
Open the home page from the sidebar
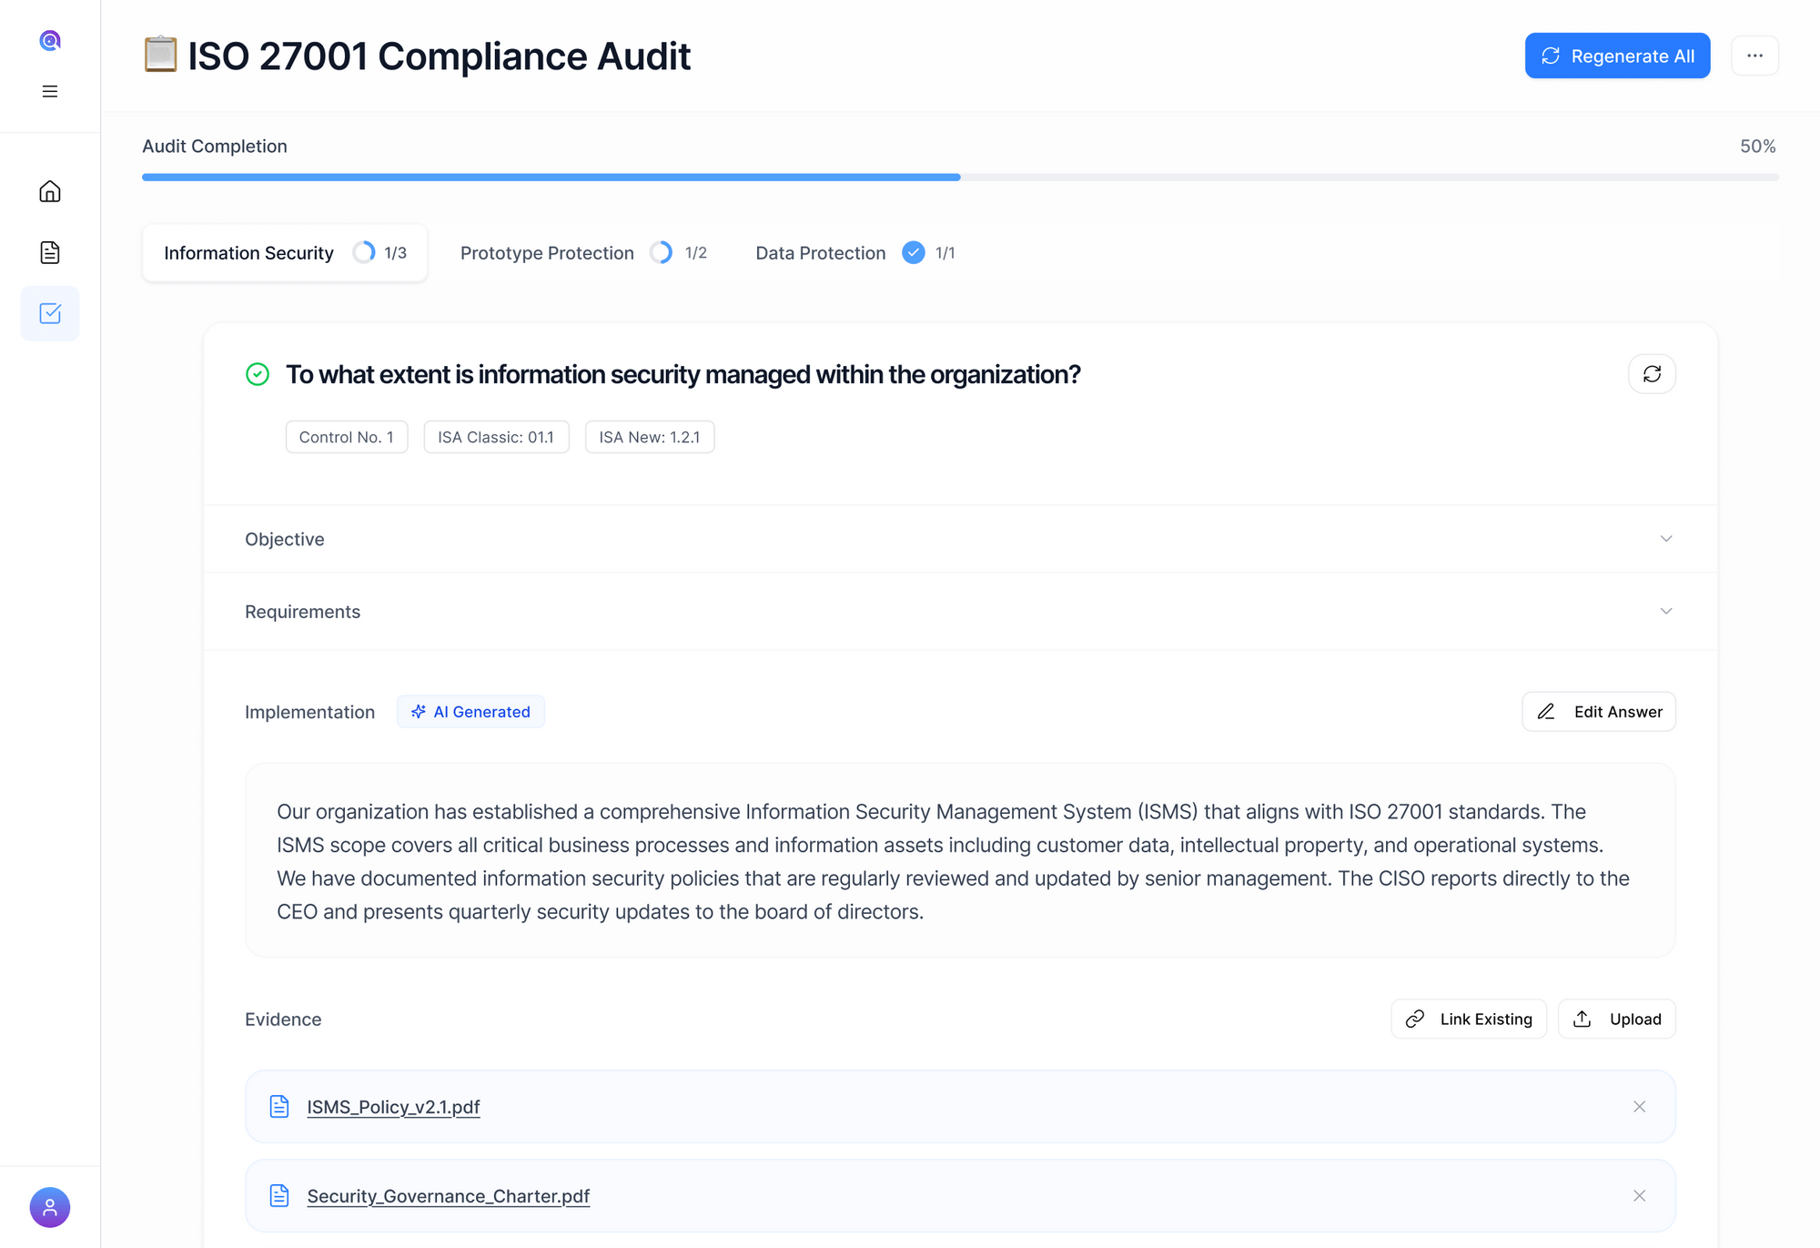pos(50,192)
